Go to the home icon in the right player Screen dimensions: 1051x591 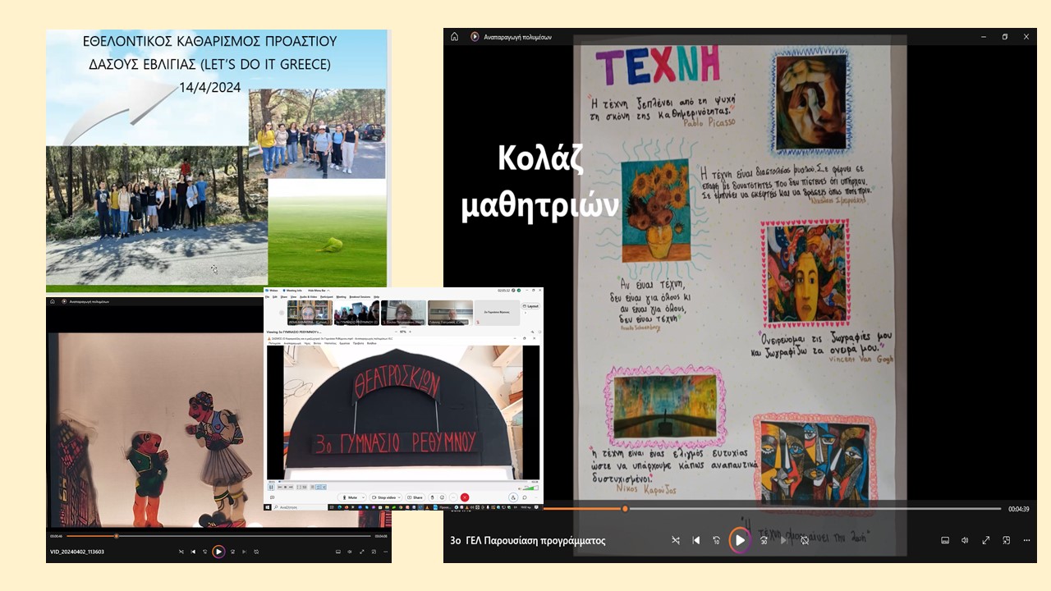pos(455,37)
